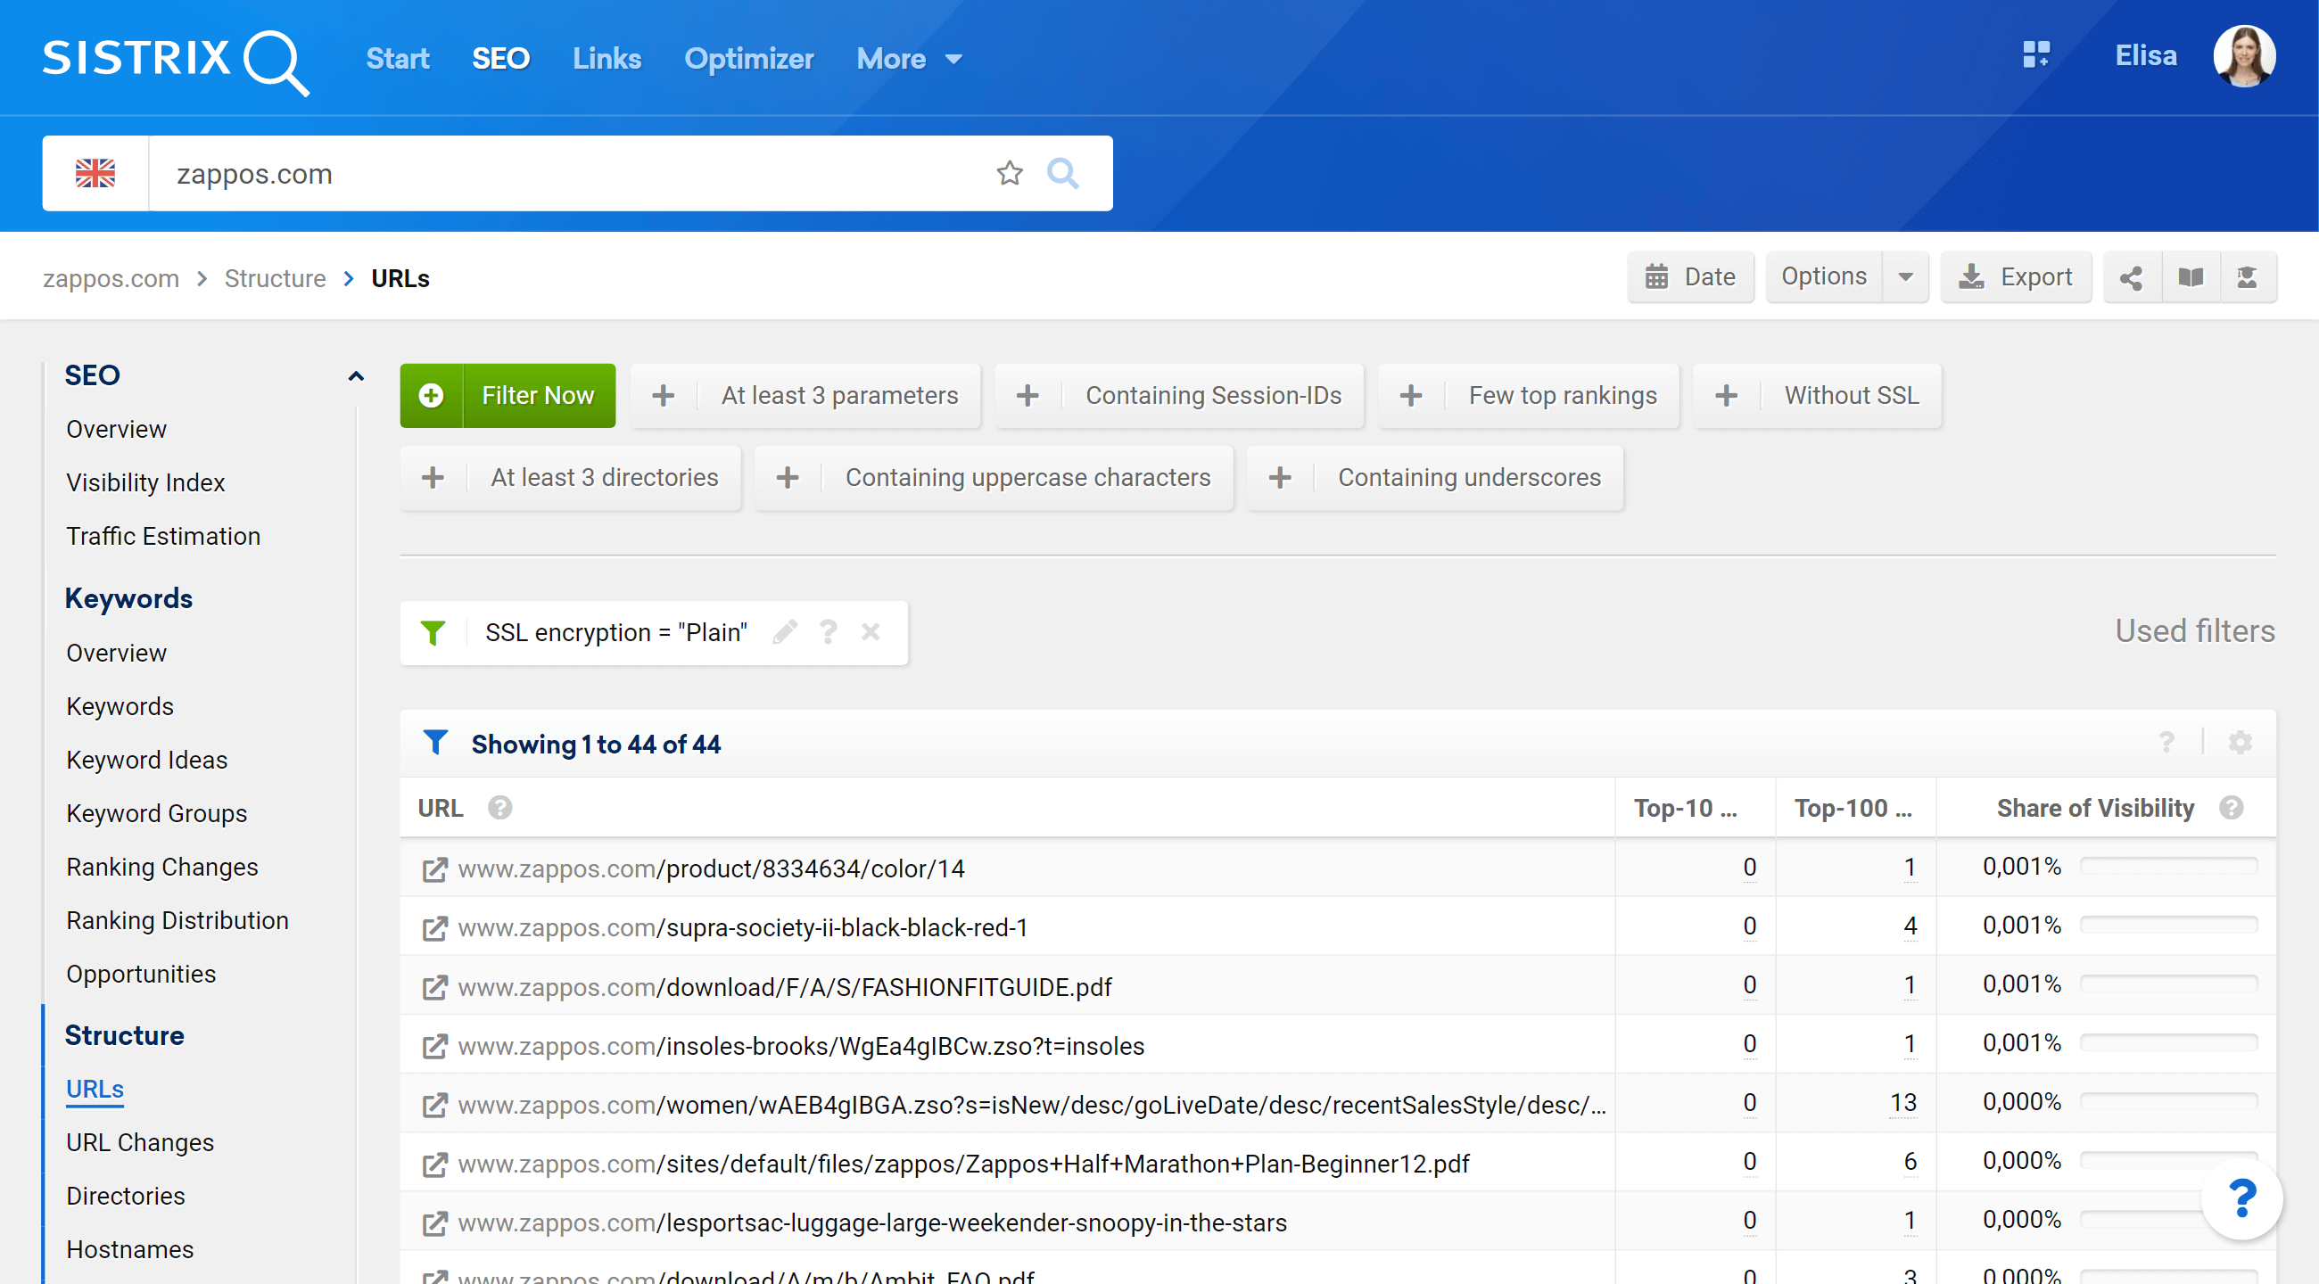This screenshot has width=2319, height=1284.
Task: Open the Links menu item
Action: click(x=607, y=59)
